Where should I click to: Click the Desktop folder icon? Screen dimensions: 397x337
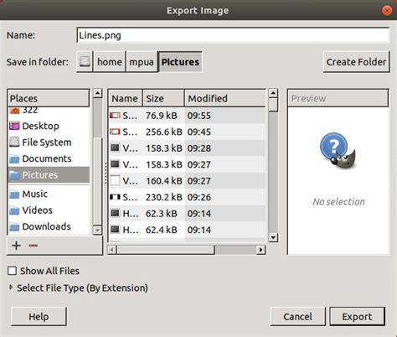pos(14,126)
